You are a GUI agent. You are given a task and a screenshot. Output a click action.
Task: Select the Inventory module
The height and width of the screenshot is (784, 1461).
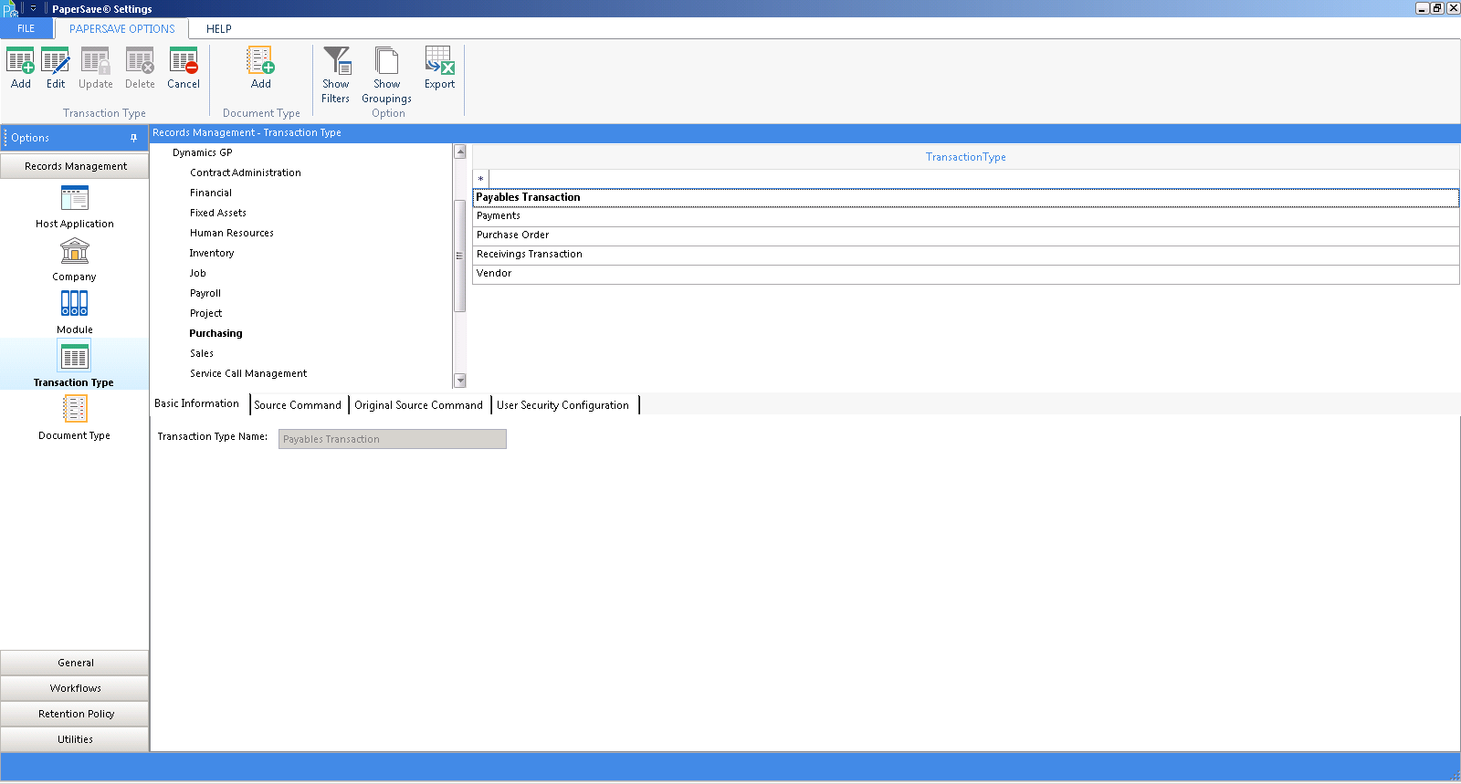[212, 253]
